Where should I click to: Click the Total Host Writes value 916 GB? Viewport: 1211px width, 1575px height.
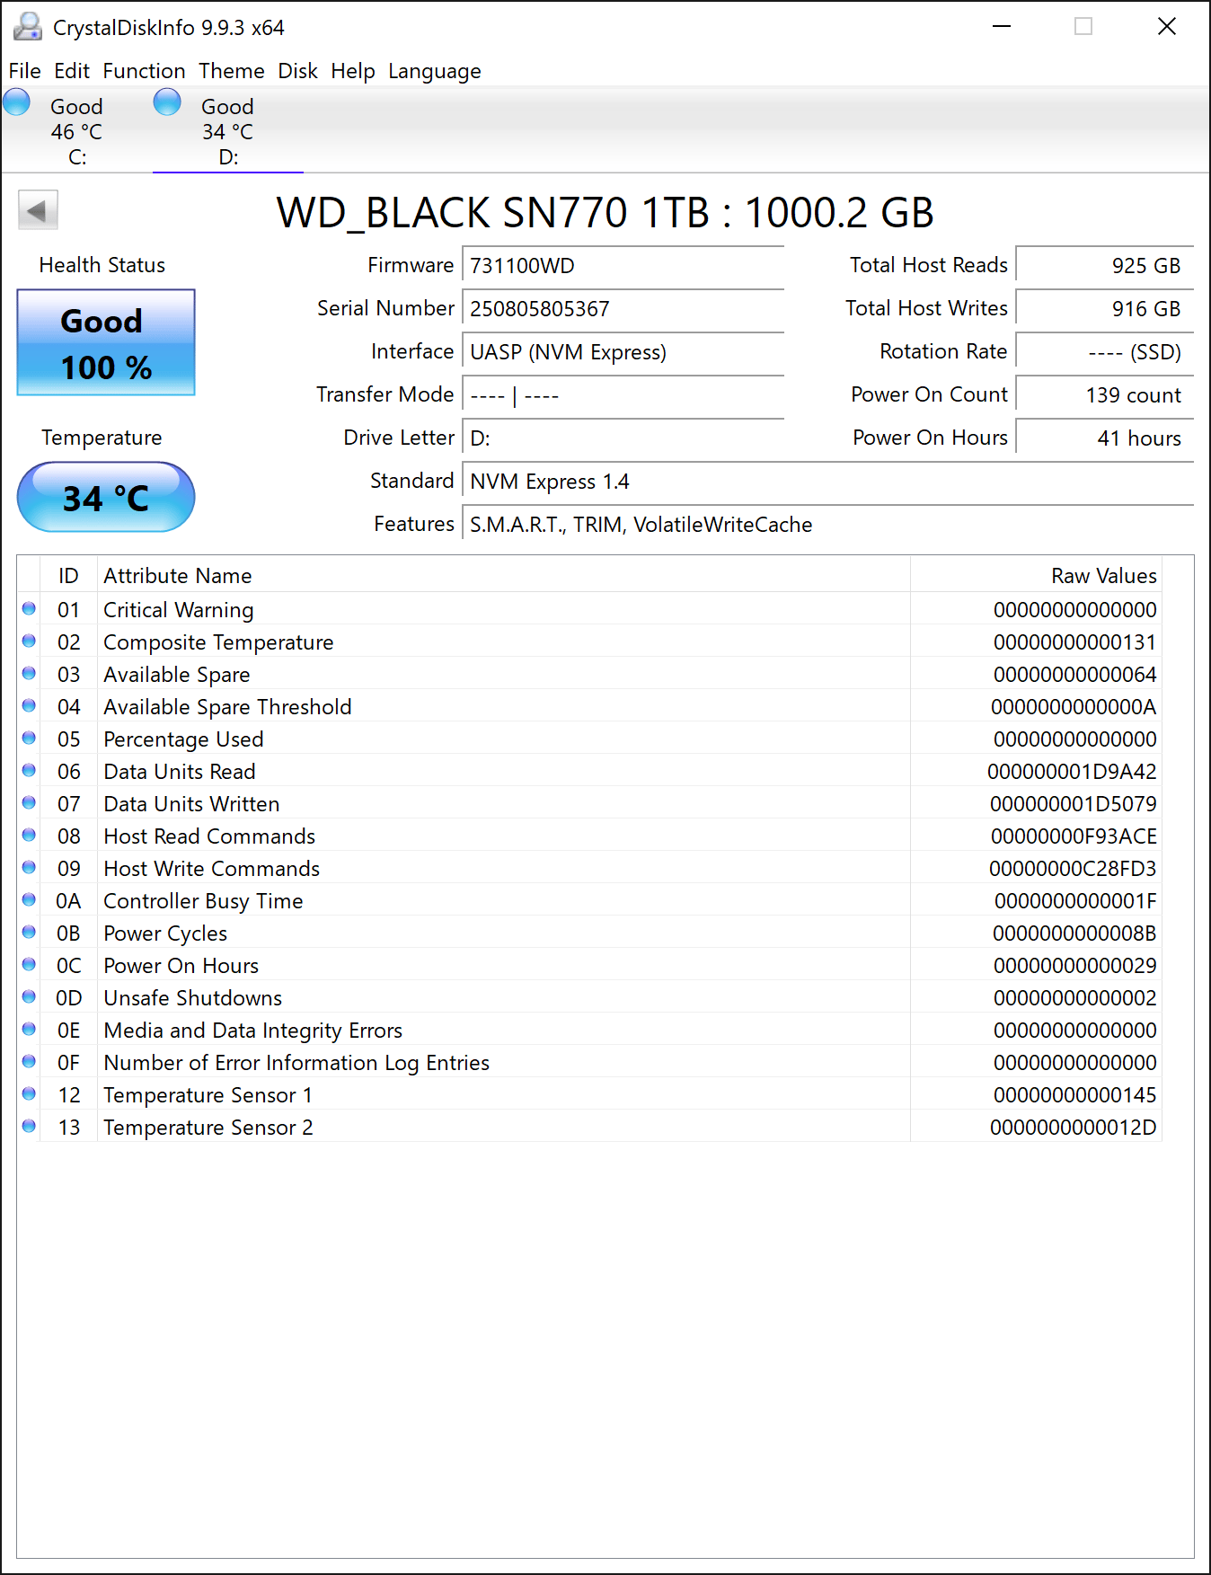1105,309
